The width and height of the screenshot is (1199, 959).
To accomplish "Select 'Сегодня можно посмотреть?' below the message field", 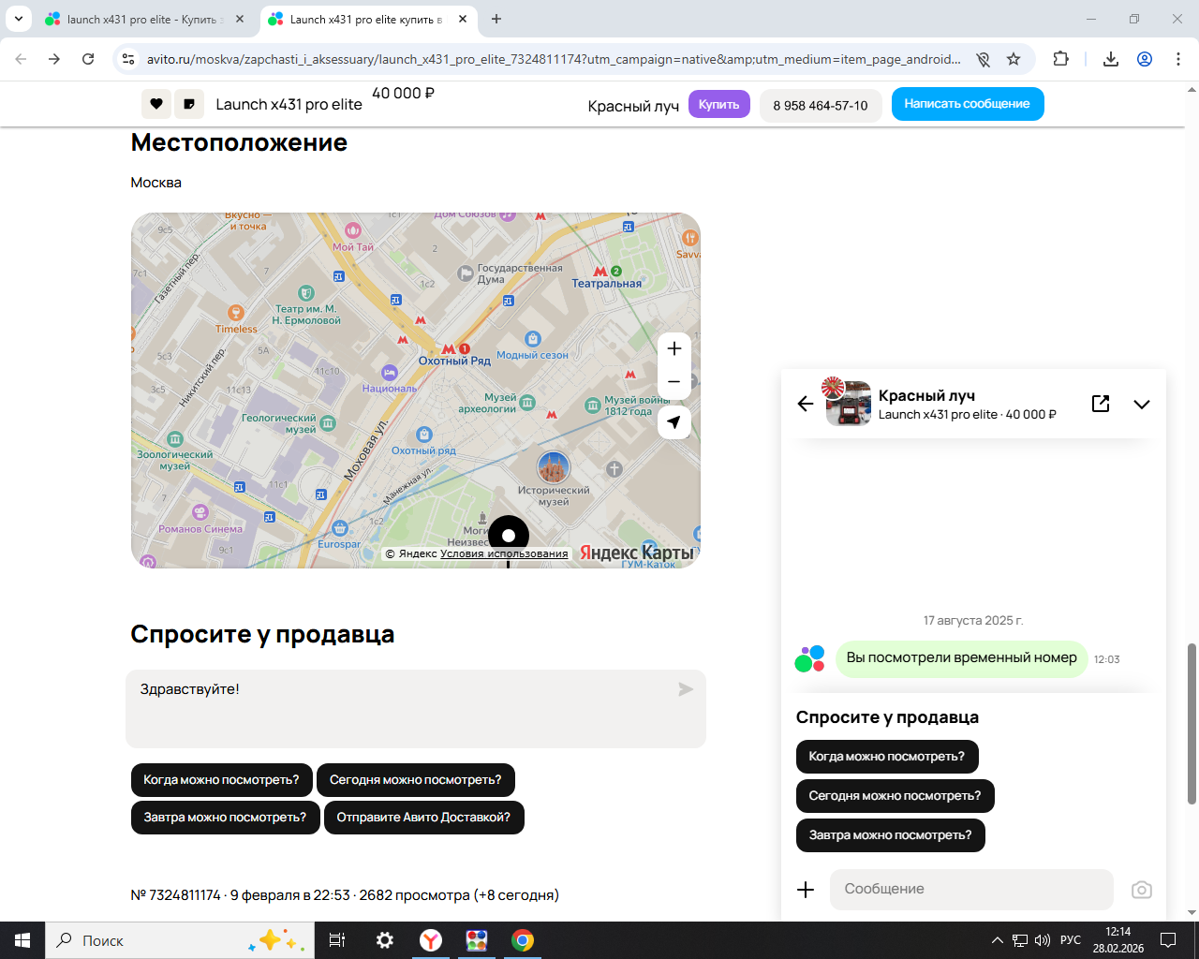I will [x=416, y=780].
